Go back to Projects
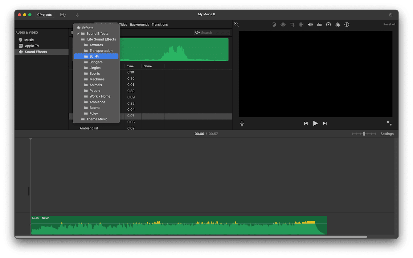This screenshot has height=258, width=413. tap(44, 15)
